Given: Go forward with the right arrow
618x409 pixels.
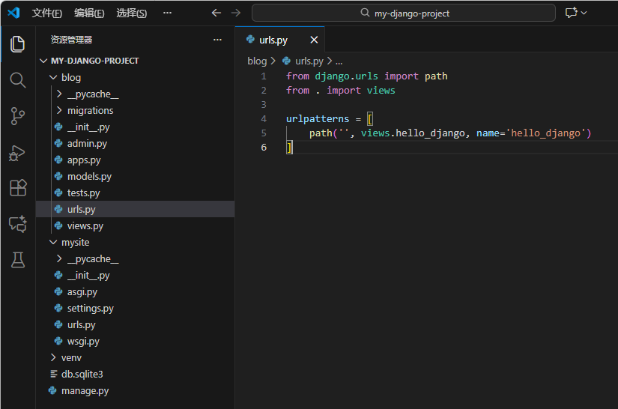Looking at the screenshot, I should pyautogui.click(x=236, y=13).
